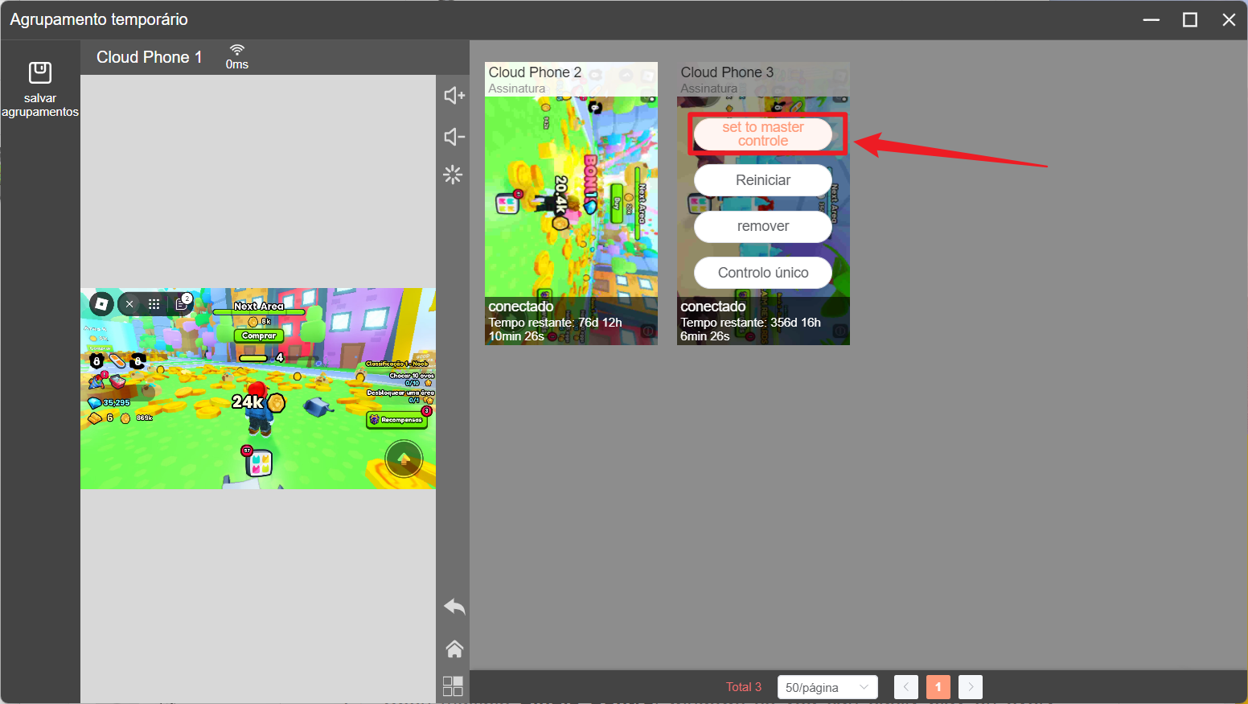Tap the Comprar button in the game

(259, 336)
